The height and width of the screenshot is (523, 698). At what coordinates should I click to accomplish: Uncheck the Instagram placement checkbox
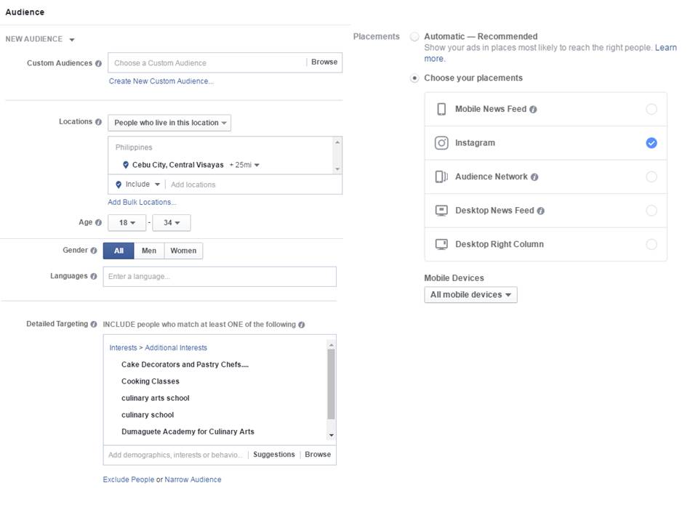[651, 143]
